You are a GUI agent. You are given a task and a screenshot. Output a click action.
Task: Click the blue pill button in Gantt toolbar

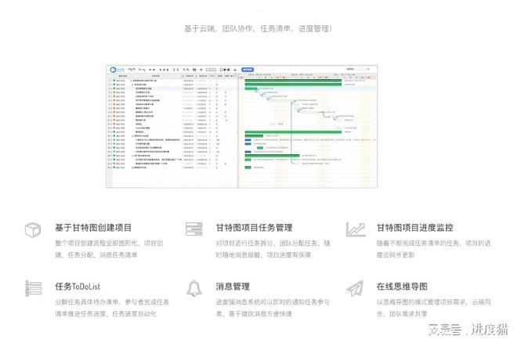[248, 70]
